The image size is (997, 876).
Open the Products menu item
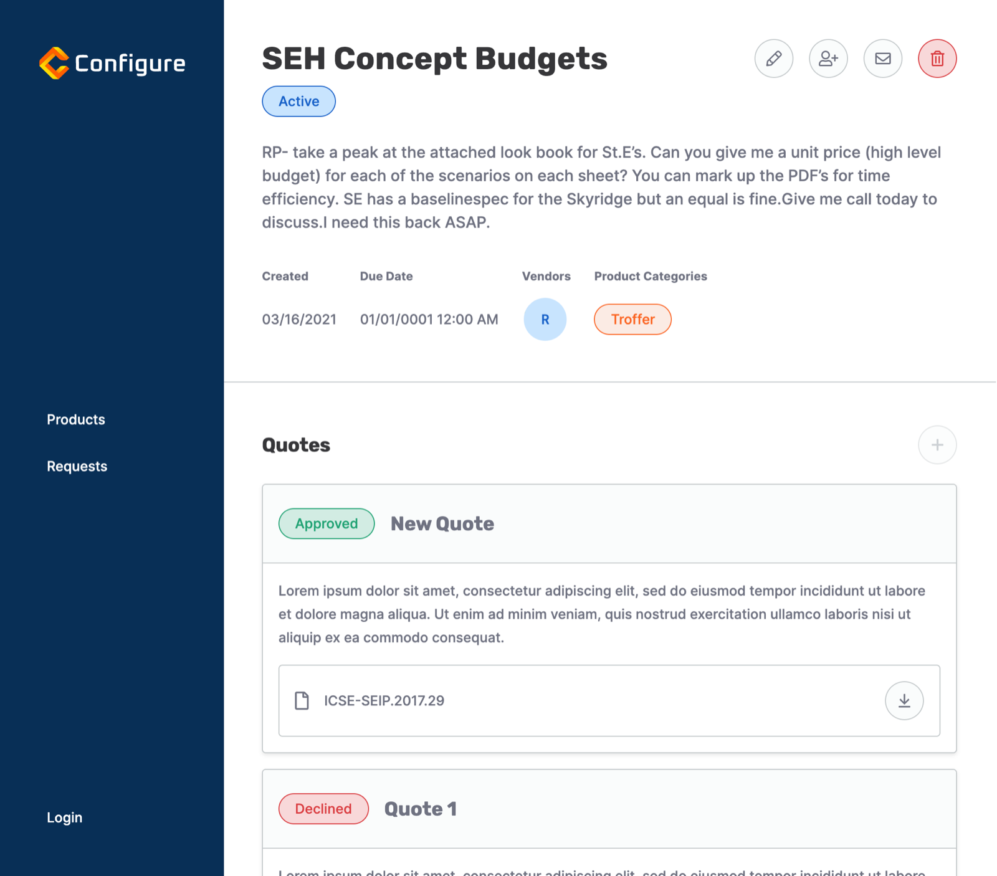pyautogui.click(x=76, y=419)
